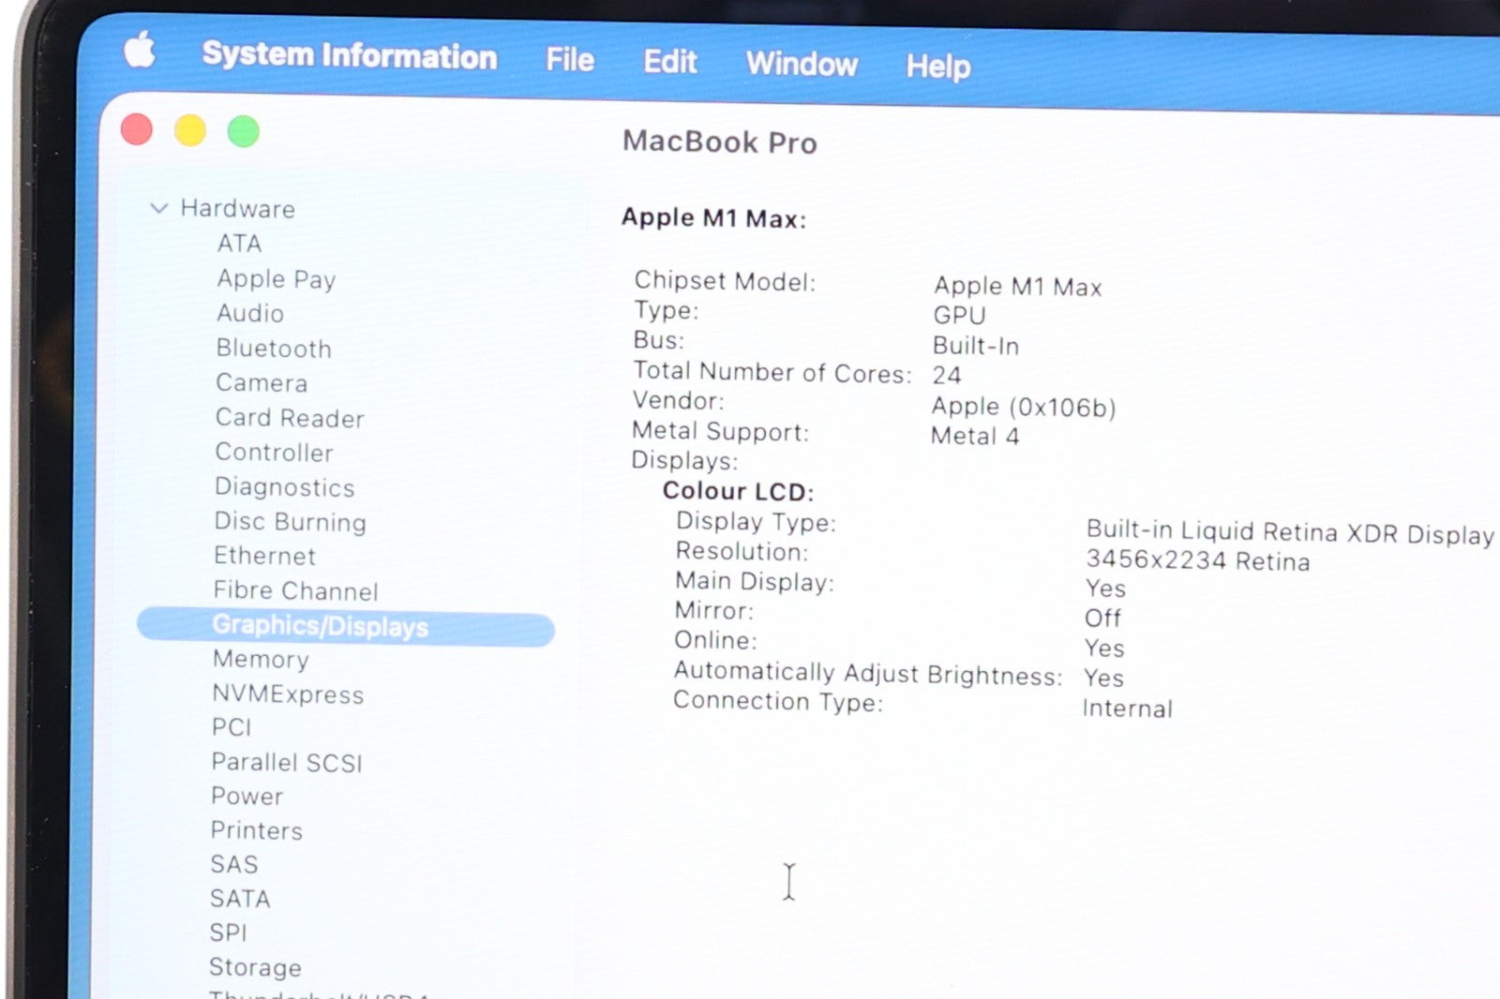Select NVMExpress in the sidebar
The image size is (1500, 999).
(x=288, y=694)
